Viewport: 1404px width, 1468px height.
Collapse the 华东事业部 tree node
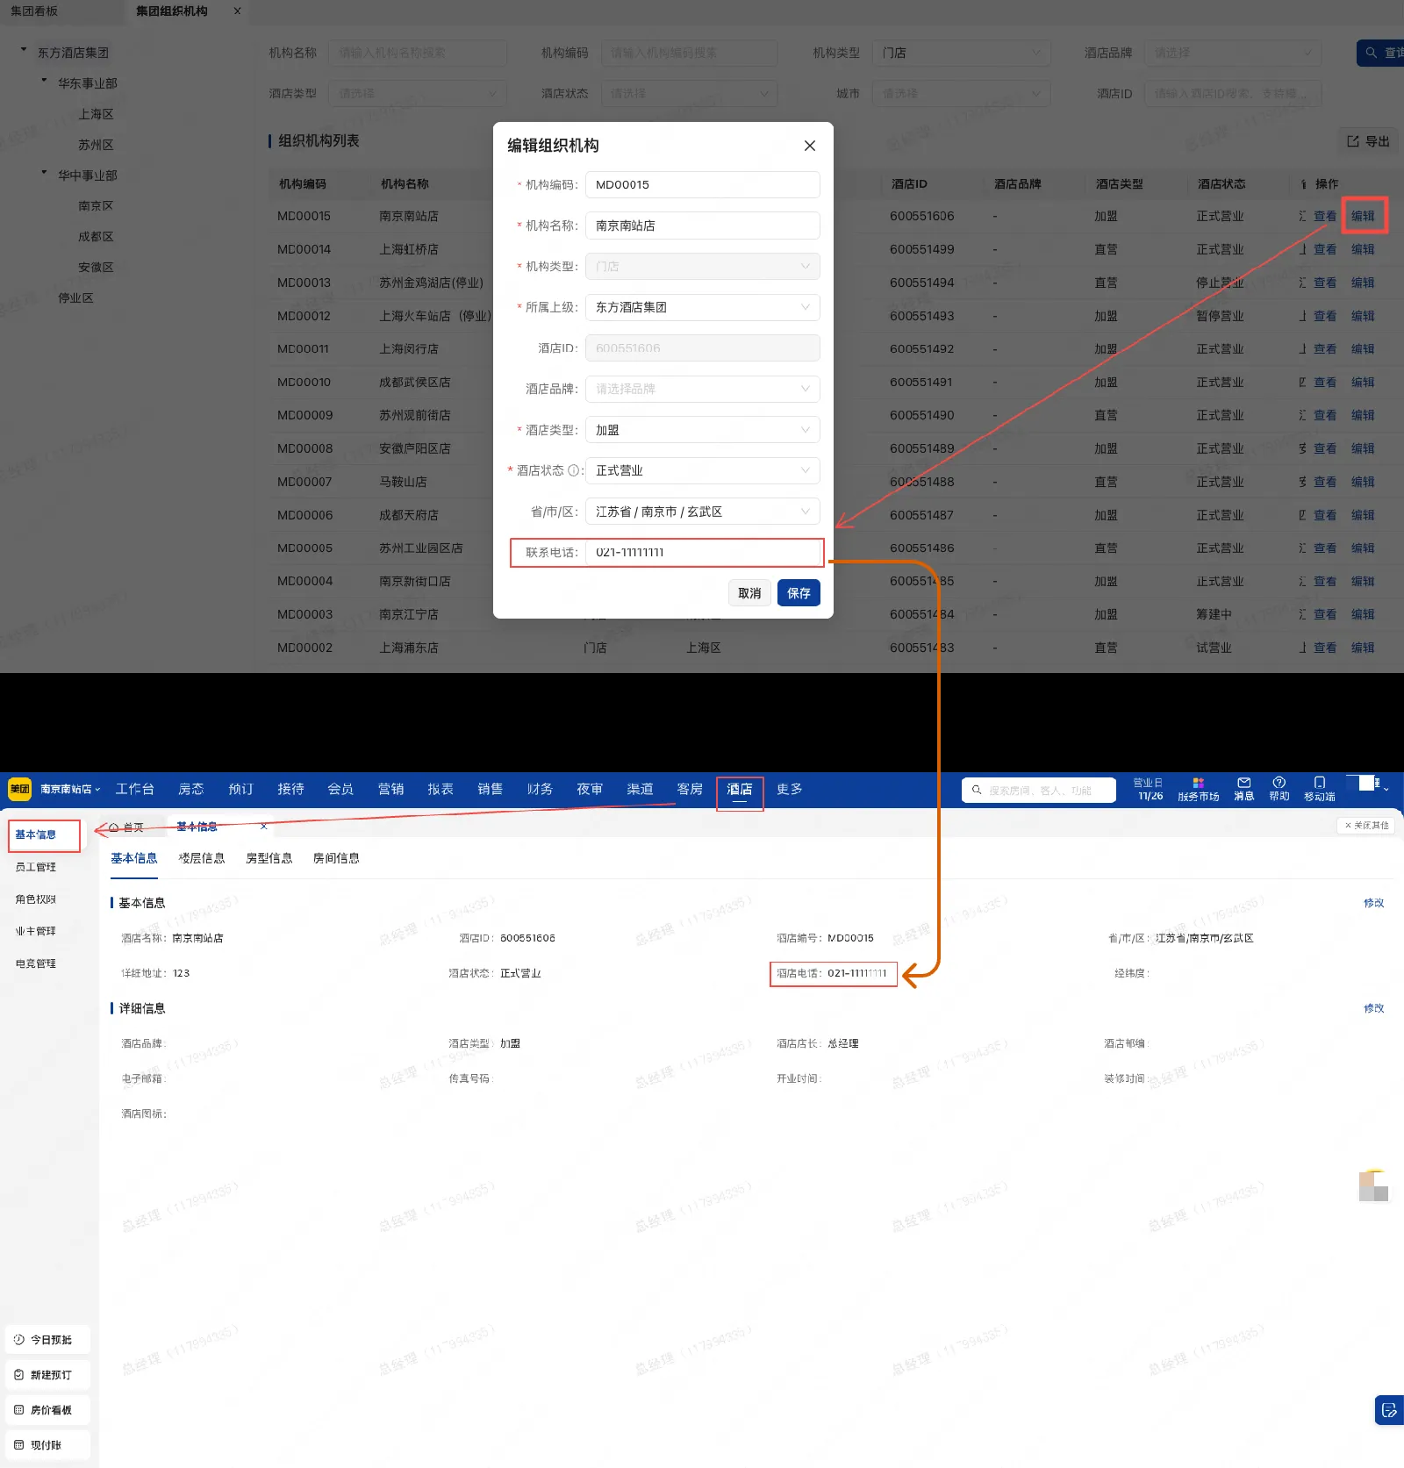[45, 81]
